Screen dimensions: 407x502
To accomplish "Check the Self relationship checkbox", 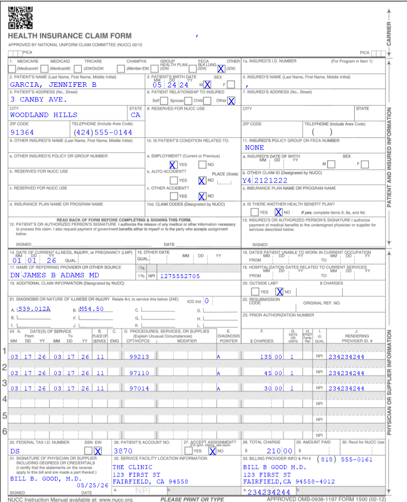I will coord(164,100).
